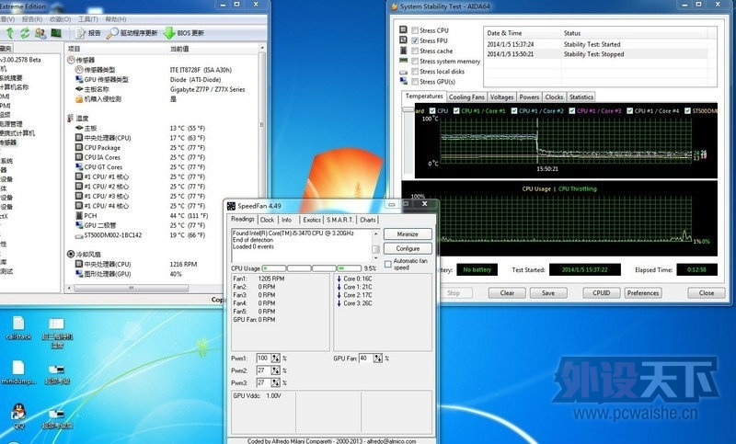Uncheck the Stress FPU checkbox

[x=415, y=40]
